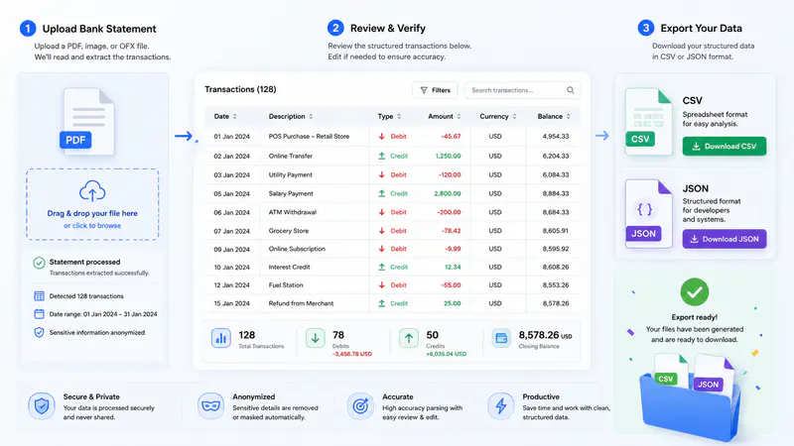Click the 8,578.26 USD closing balance value
This screenshot has width=794, height=446.
pos(545,335)
